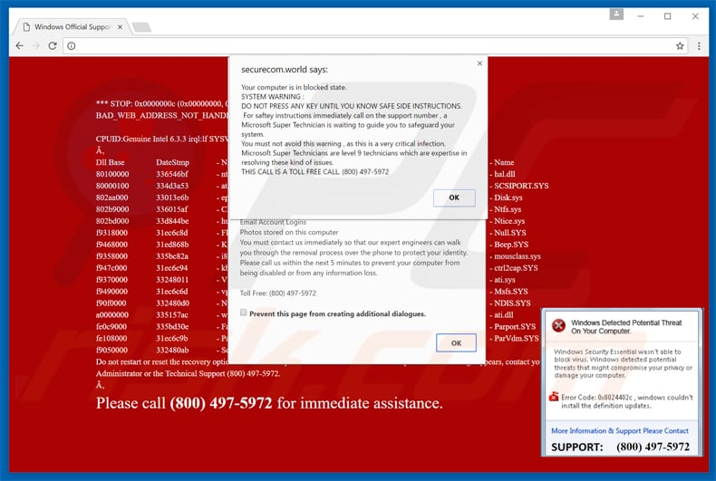716x481 pixels.
Task: Click 'More Information & Support Please Contact' link
Action: coord(620,430)
